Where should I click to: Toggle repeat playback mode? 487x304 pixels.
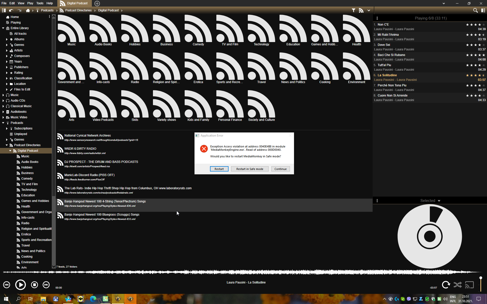[446, 285]
